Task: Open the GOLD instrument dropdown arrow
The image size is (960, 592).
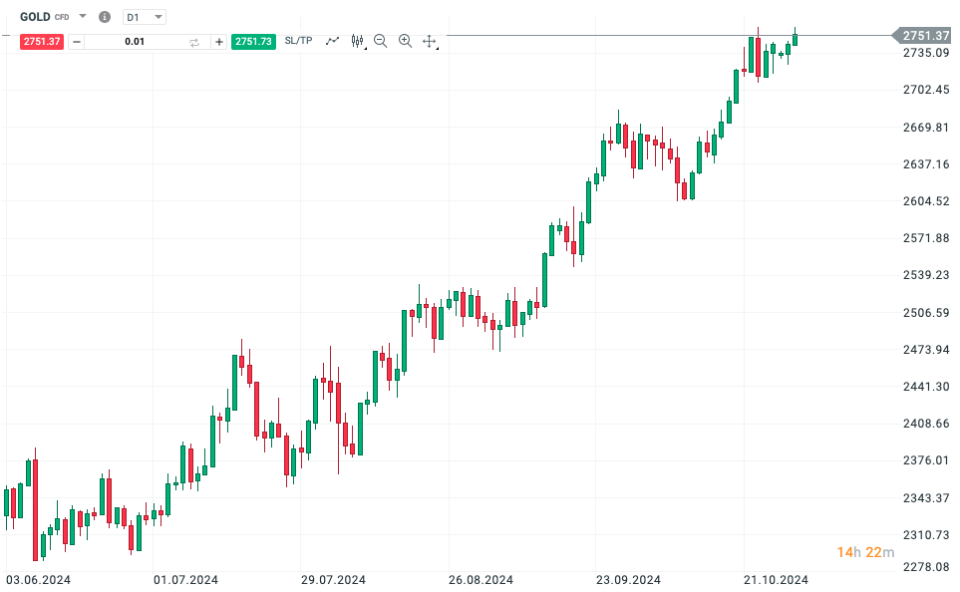Action: [x=83, y=17]
